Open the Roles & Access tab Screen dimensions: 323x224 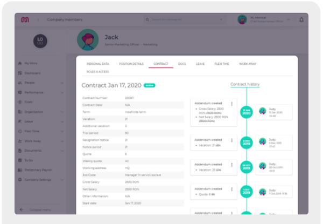tap(97, 71)
